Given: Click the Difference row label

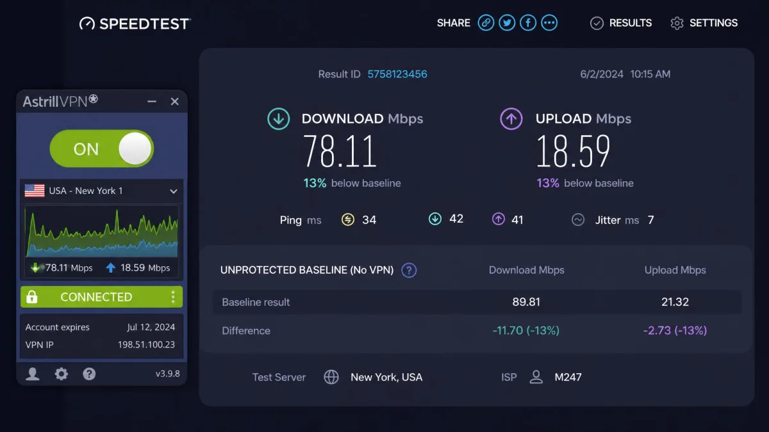Looking at the screenshot, I should [x=246, y=331].
